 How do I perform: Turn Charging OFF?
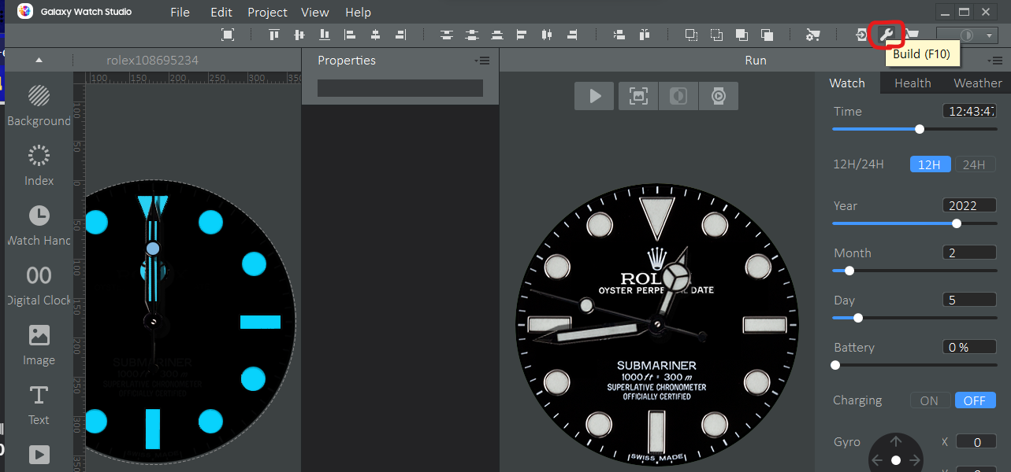pos(975,400)
